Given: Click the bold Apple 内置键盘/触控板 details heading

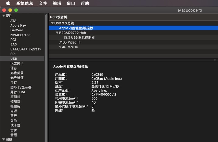Looking at the screenshot, I should click(71, 66).
